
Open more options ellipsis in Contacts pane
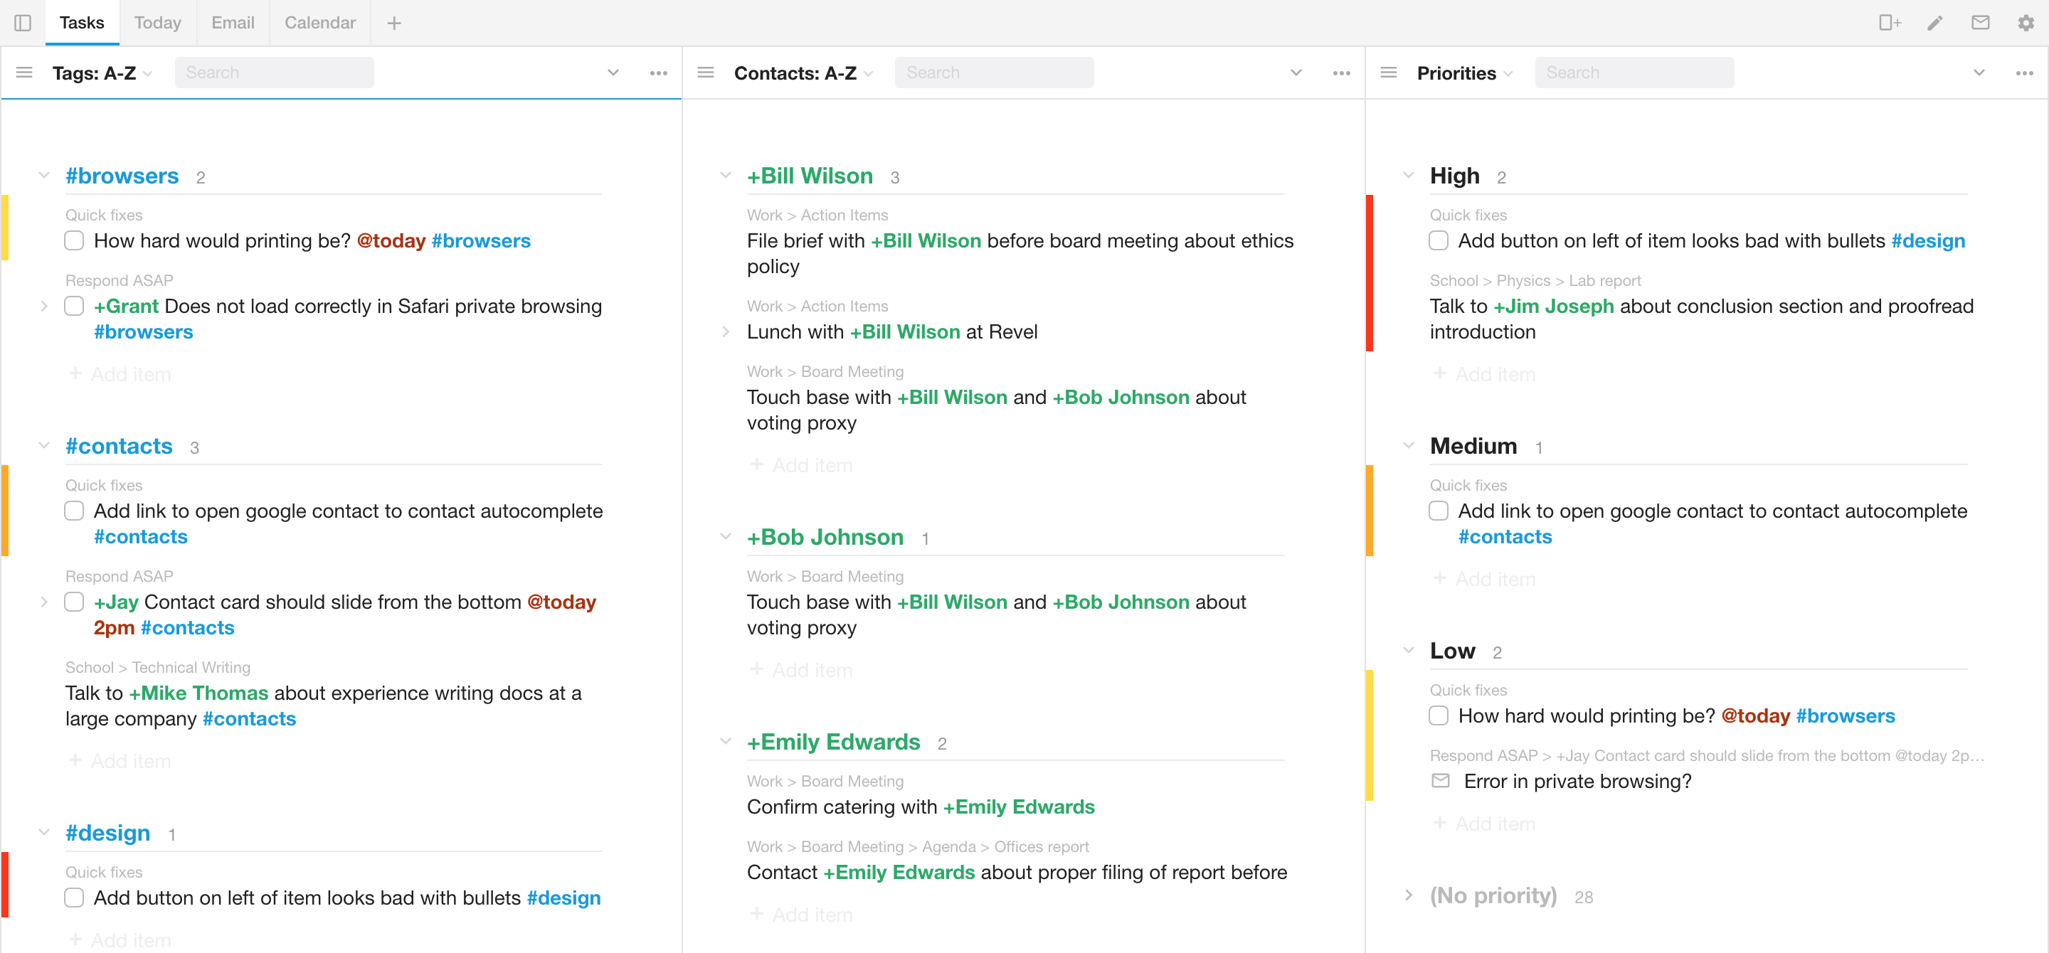pos(1342,73)
